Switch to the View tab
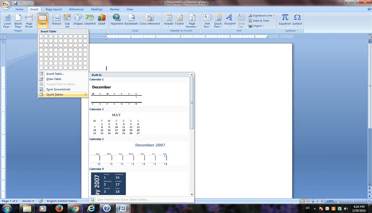This screenshot has height=213, width=372. [x=130, y=9]
